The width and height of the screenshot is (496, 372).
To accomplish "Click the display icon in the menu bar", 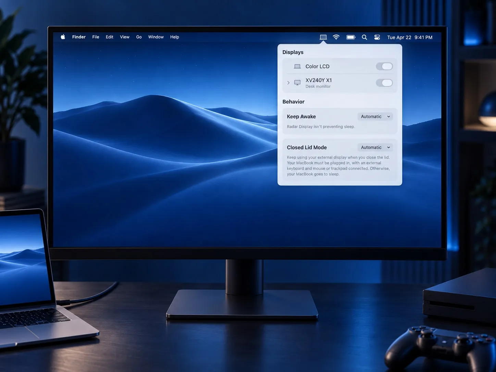I will (x=323, y=37).
